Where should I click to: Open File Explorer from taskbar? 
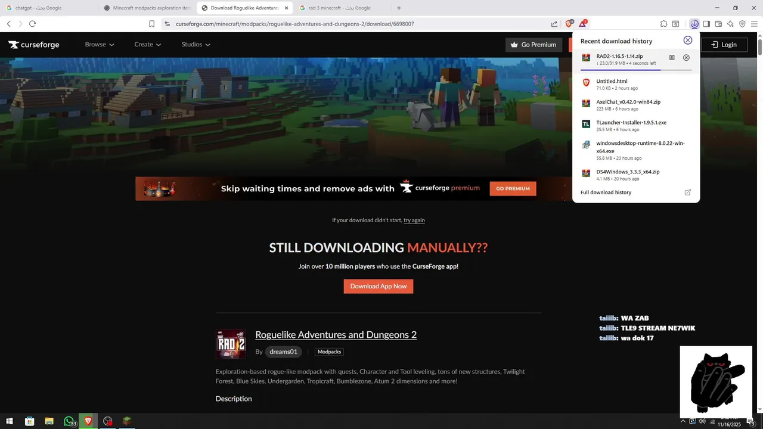click(x=49, y=421)
